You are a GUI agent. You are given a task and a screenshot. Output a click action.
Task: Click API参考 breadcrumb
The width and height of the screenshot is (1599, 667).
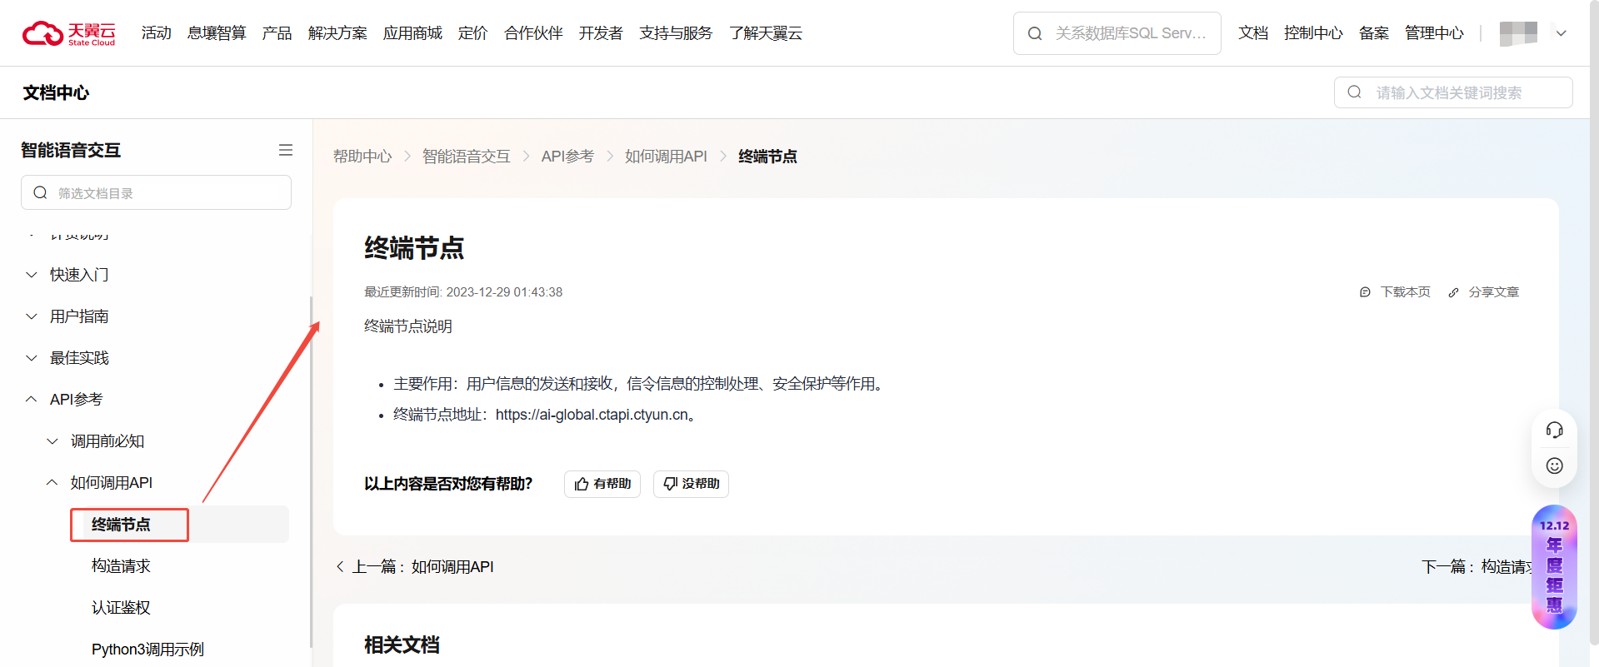pos(567,157)
